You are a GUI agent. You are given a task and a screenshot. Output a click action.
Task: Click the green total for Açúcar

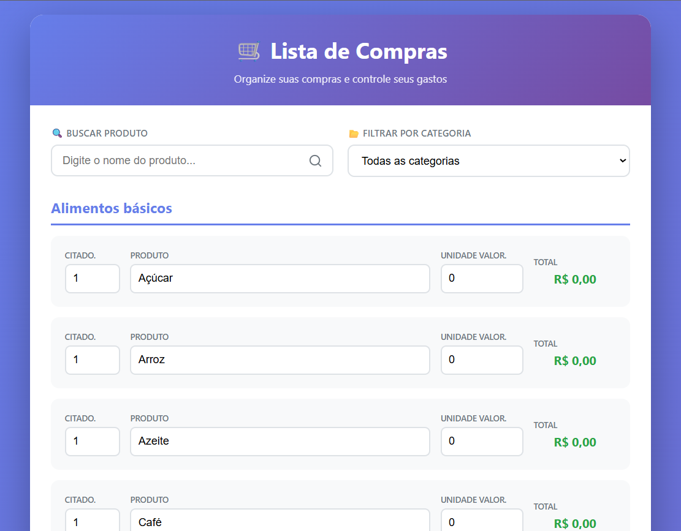point(575,279)
